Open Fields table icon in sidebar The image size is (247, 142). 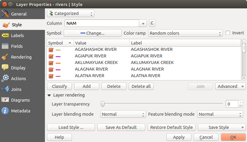coord(5,46)
